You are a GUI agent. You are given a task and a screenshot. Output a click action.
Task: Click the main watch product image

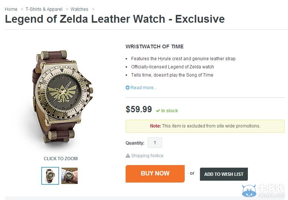(x=62, y=97)
